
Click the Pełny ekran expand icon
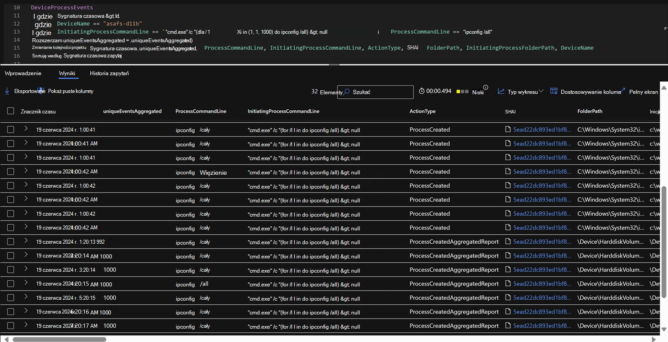pos(623,91)
